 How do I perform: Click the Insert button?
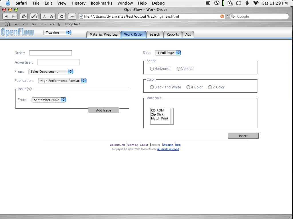[243, 136]
